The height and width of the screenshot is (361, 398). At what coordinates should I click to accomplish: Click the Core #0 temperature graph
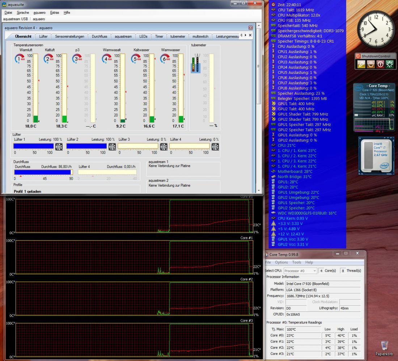134,216
